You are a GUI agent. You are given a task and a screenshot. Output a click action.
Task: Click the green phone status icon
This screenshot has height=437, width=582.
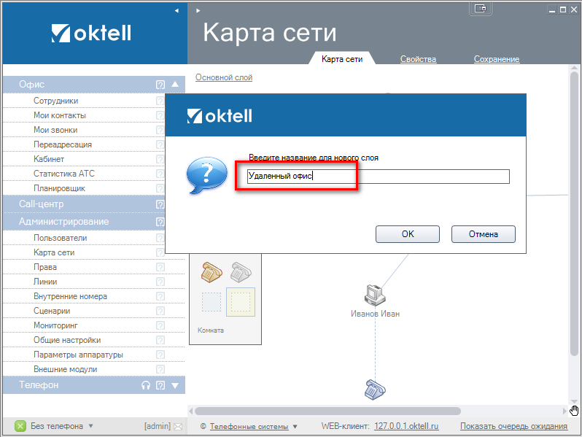[x=20, y=426]
